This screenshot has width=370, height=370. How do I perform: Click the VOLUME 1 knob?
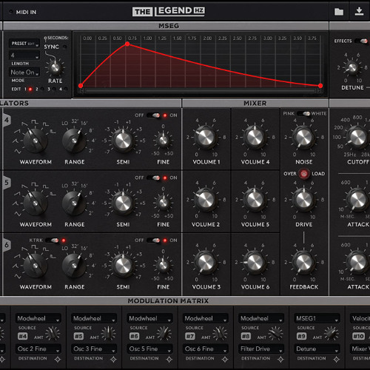[206, 137]
